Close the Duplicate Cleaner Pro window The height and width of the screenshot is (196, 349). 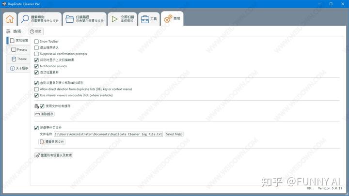point(343,4)
